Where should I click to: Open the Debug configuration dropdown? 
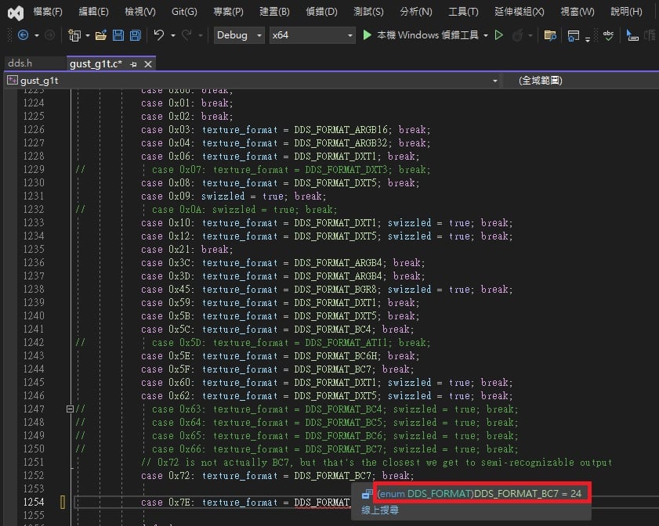(239, 35)
